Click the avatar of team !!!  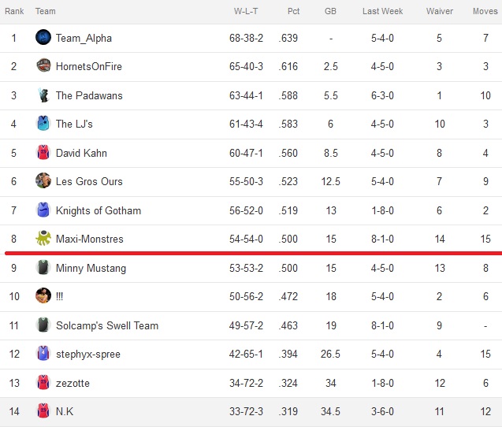[x=43, y=295]
